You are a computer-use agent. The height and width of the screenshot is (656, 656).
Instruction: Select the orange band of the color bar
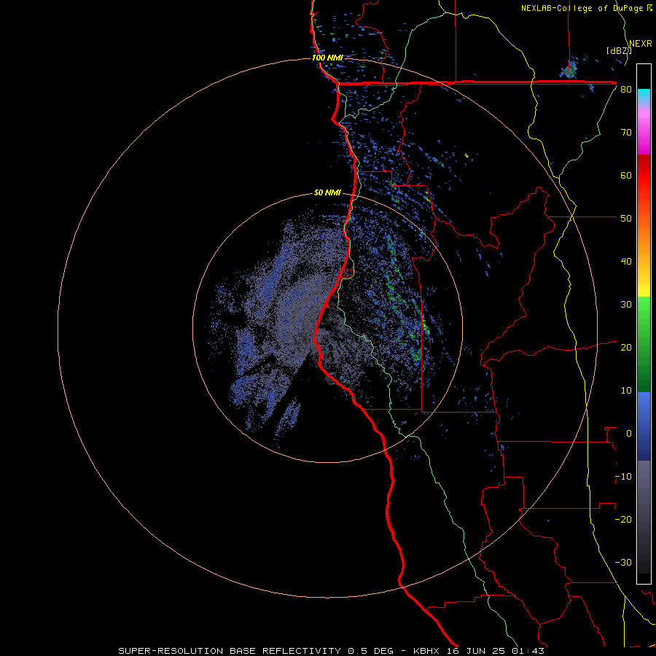pyautogui.click(x=644, y=238)
